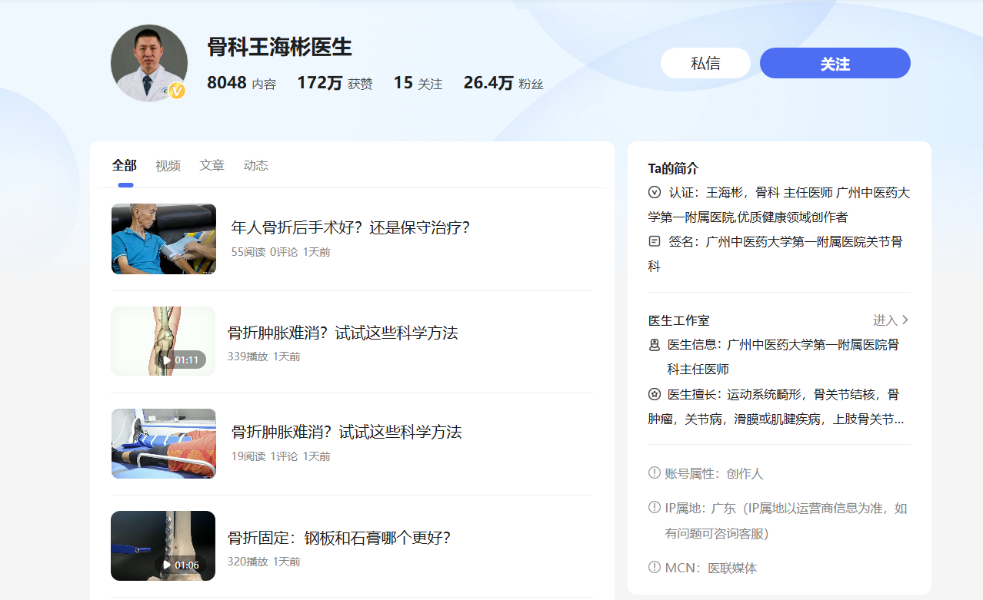This screenshot has height=600, width=983.
Task: Play the 01:11 knee anatomy video thumbnail
Action: tap(163, 341)
